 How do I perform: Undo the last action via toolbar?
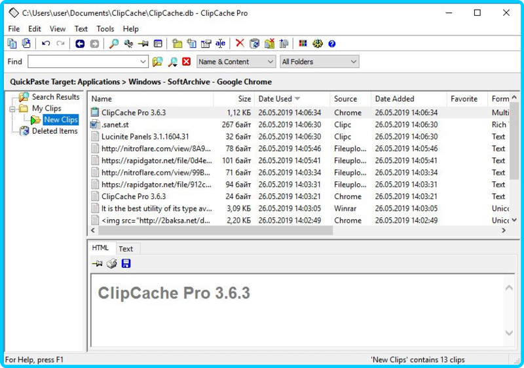(x=46, y=43)
